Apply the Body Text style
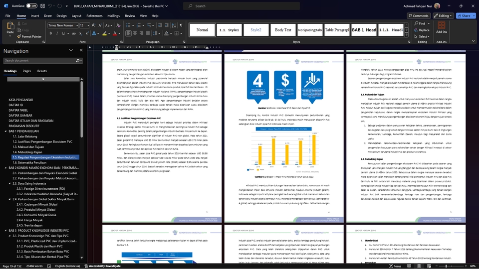 (x=283, y=30)
